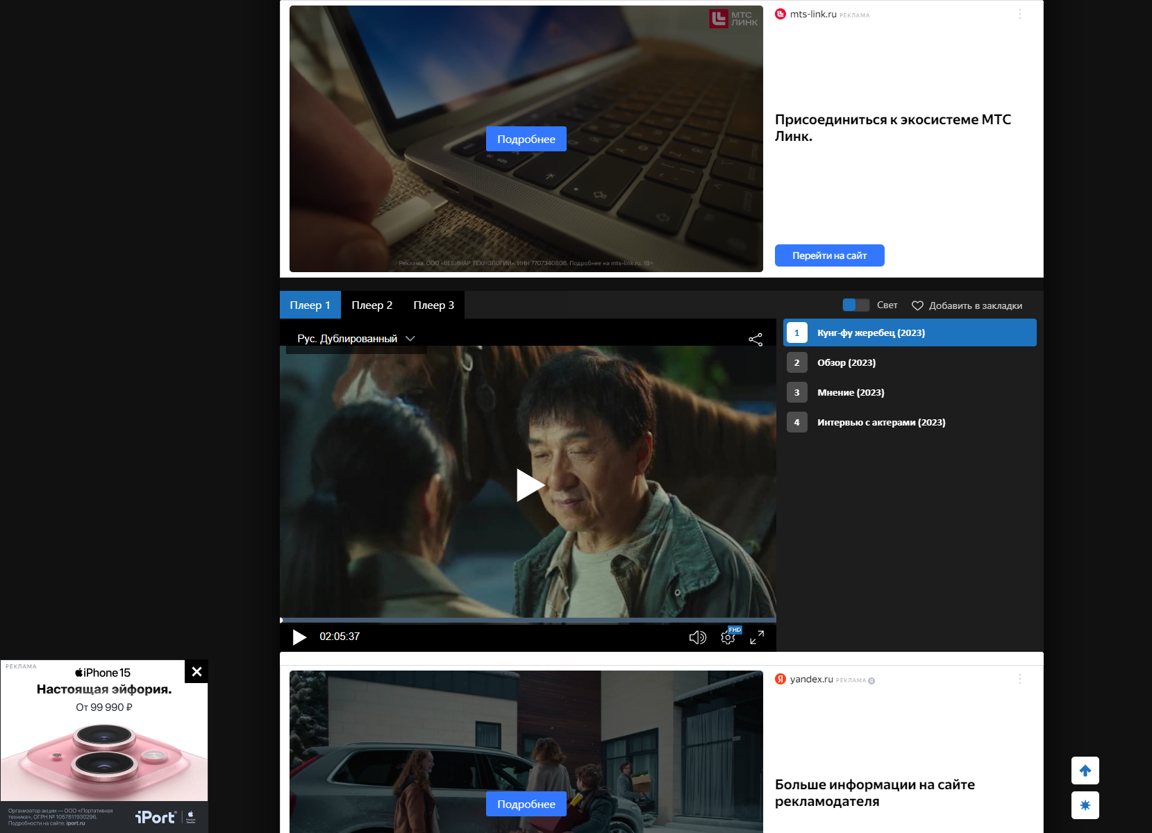Switch to the Плеер 2 tab
This screenshot has height=833, width=1152.
click(373, 305)
